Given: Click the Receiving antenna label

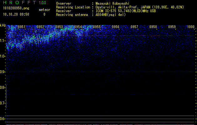Looking at the screenshot, I should tap(72, 15).
